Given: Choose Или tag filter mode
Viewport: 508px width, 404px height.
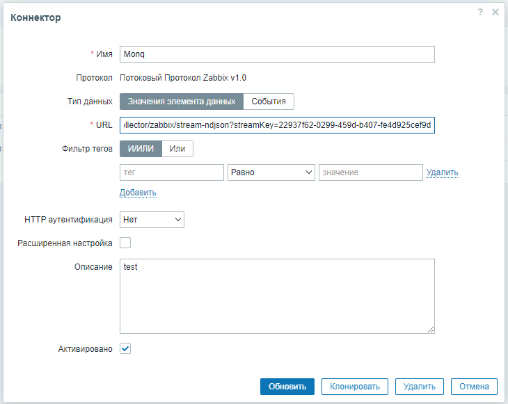Looking at the screenshot, I should point(177,148).
